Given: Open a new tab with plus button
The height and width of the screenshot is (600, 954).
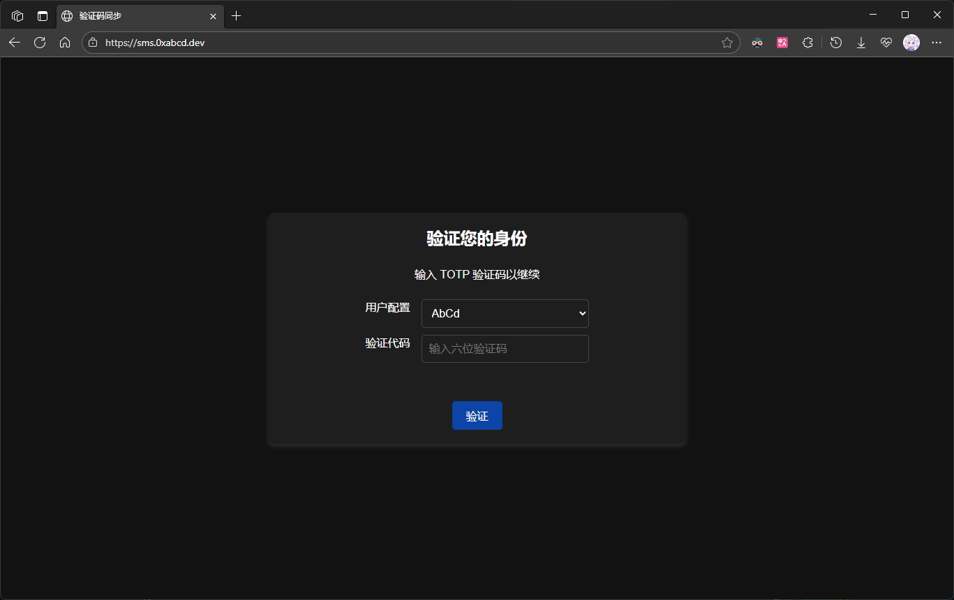Looking at the screenshot, I should (237, 15).
